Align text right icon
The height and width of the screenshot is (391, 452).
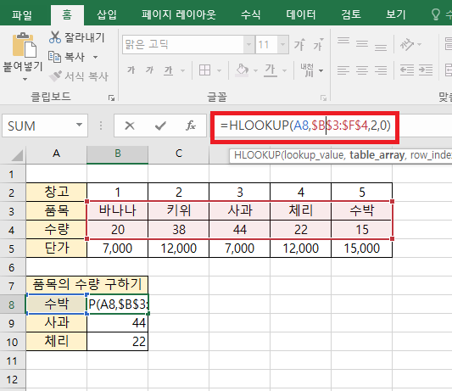pos(381,70)
